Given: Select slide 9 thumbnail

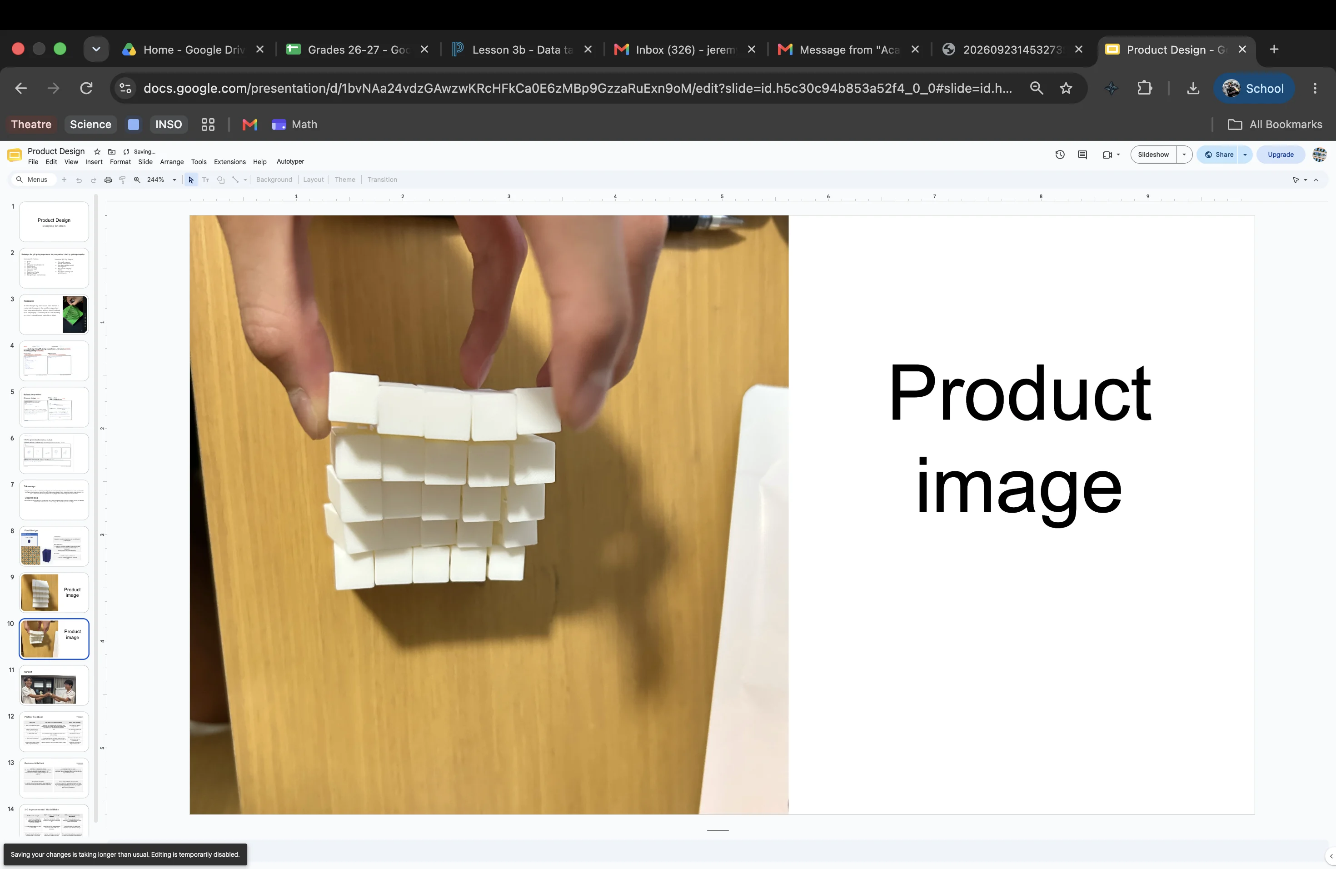Looking at the screenshot, I should click(x=54, y=592).
